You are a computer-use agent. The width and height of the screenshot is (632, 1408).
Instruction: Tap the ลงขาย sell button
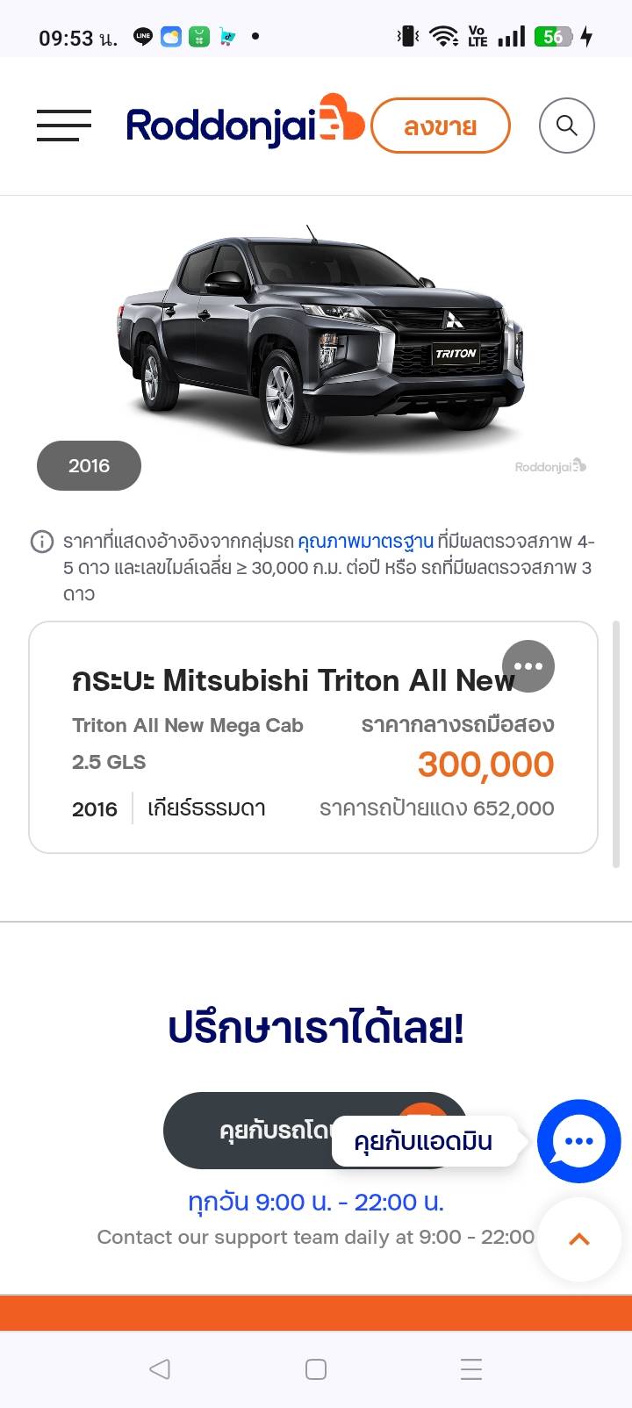[x=441, y=126]
